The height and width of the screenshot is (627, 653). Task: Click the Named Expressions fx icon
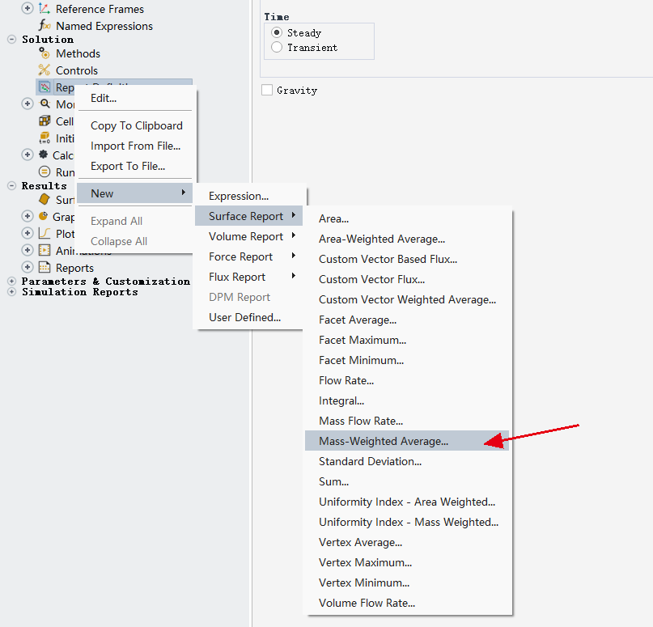[x=45, y=26]
